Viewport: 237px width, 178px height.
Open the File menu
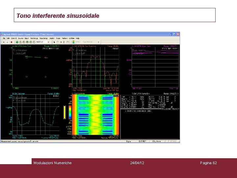[x=4, y=38]
